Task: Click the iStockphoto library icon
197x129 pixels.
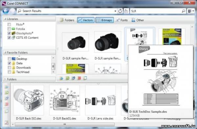Action: [x=13, y=33]
